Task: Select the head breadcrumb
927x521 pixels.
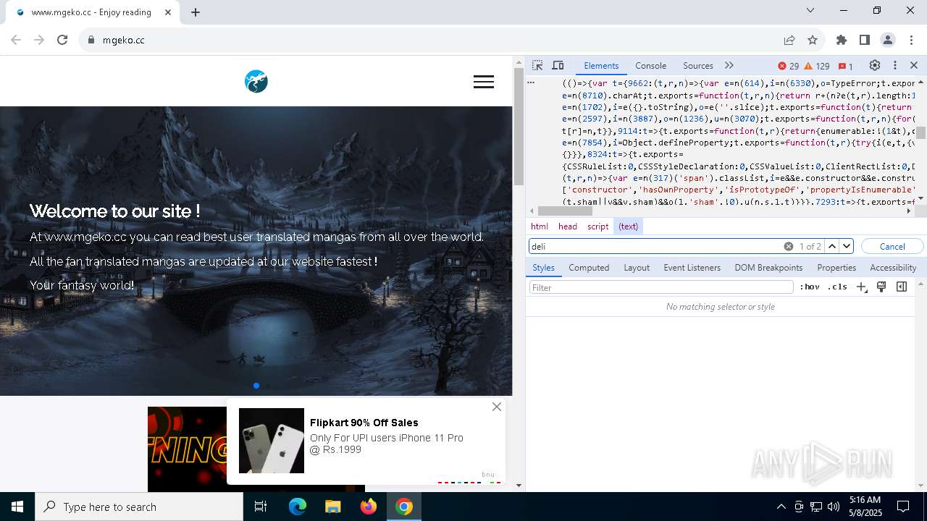Action: 568,226
